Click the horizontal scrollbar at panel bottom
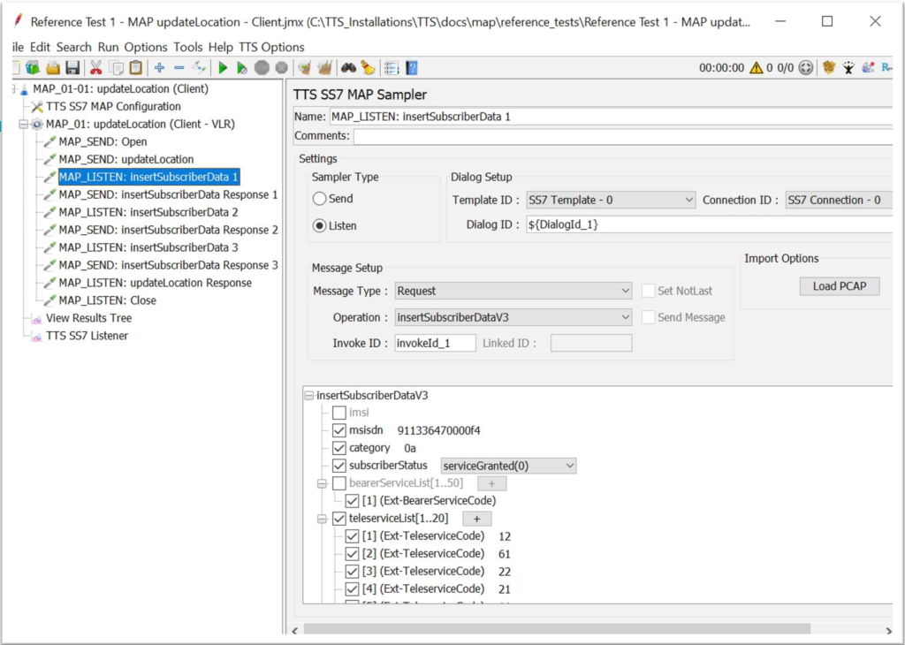 pyautogui.click(x=557, y=628)
